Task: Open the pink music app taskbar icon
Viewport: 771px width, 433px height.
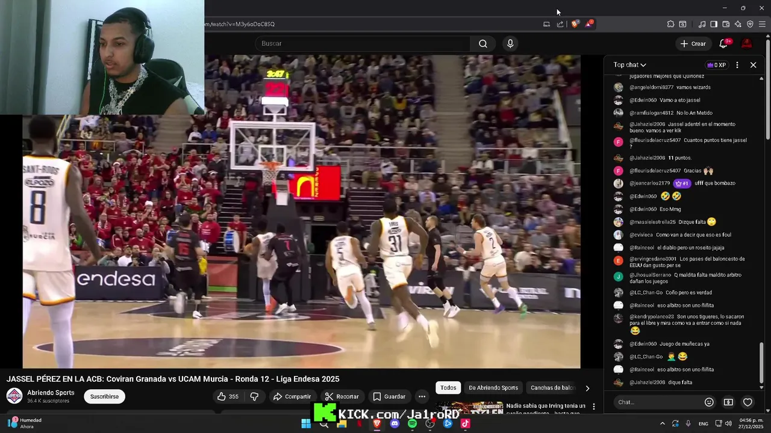Action: (465, 423)
